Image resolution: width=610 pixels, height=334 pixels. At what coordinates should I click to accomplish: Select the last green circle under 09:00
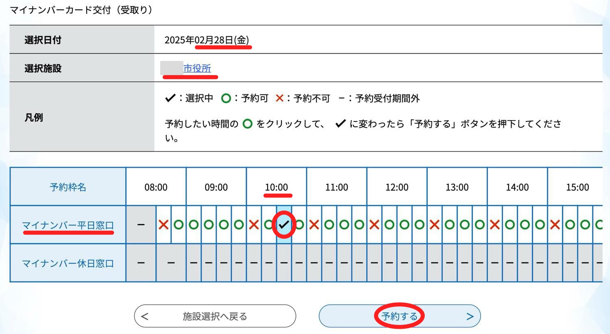(239, 224)
